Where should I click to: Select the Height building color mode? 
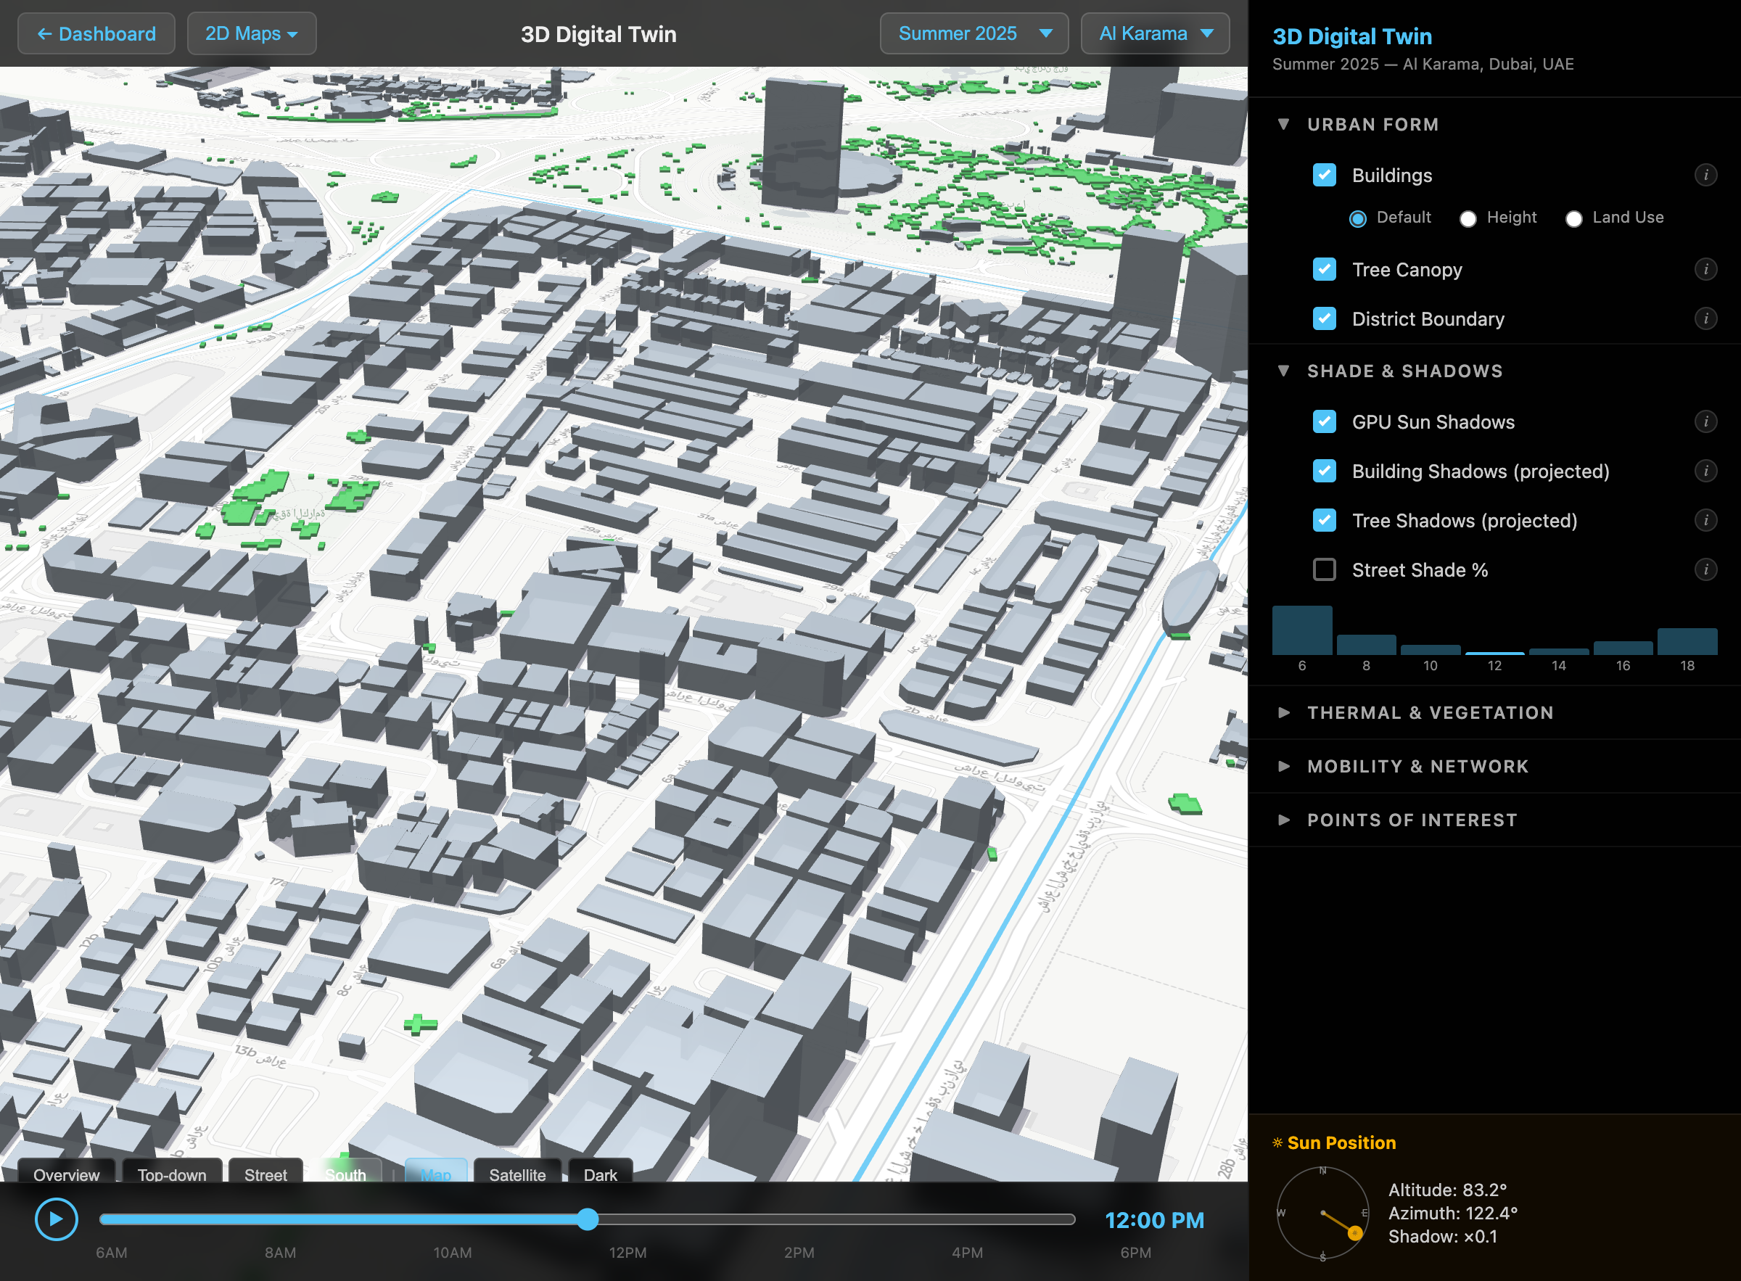coord(1468,218)
